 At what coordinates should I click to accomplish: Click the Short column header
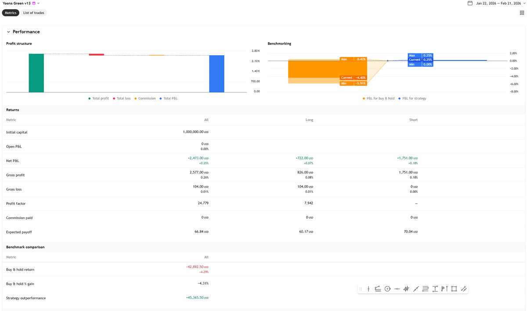413,120
